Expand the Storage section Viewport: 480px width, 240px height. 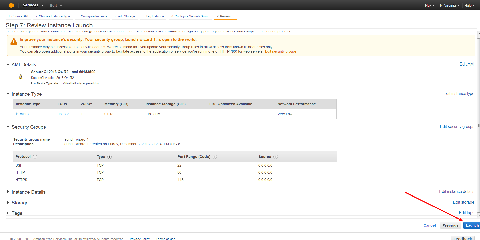(x=8, y=203)
